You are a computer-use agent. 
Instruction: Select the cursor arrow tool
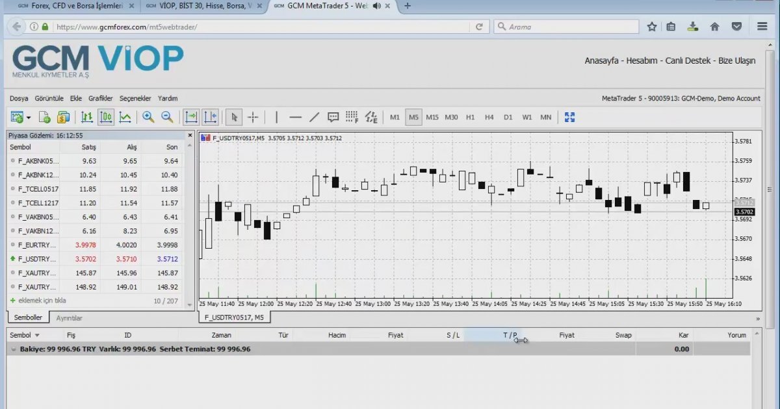[234, 118]
